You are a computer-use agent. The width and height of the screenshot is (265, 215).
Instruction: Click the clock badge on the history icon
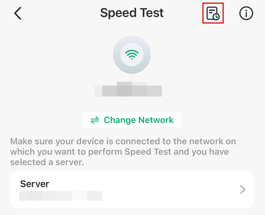pyautogui.click(x=216, y=17)
